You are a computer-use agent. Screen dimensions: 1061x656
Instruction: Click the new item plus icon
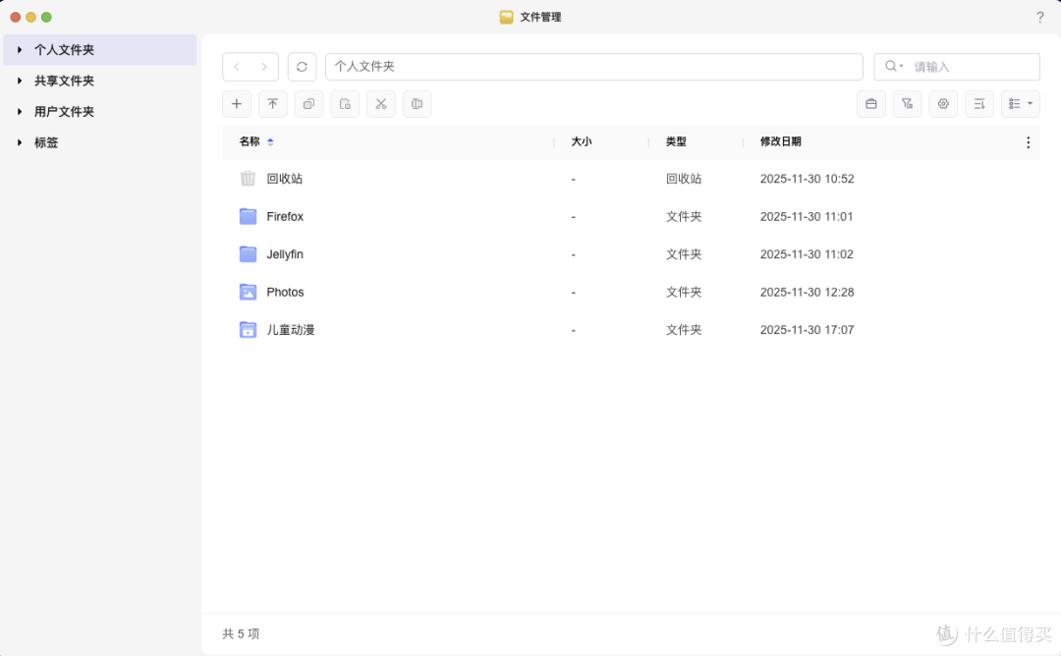pyautogui.click(x=237, y=104)
